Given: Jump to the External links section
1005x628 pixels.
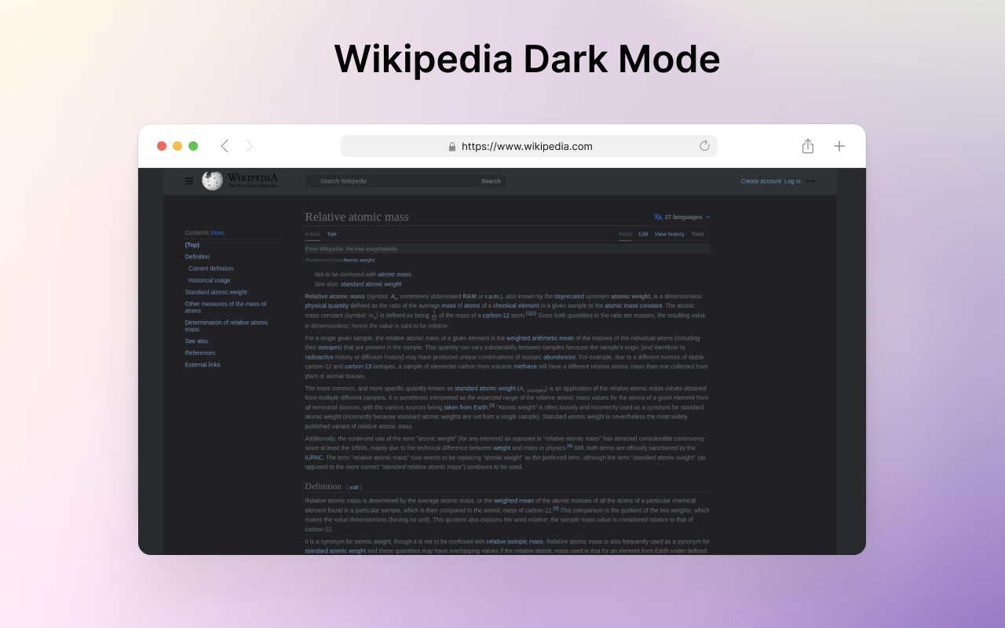Looking at the screenshot, I should tap(203, 364).
